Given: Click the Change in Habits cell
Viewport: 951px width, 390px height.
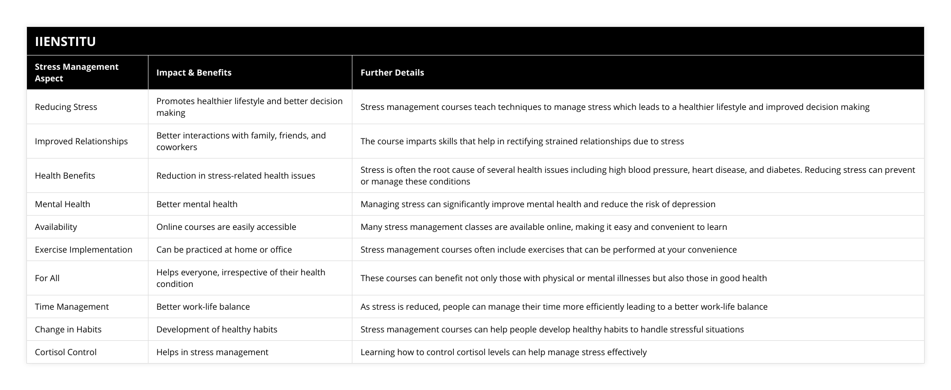Looking at the screenshot, I should coord(68,329).
